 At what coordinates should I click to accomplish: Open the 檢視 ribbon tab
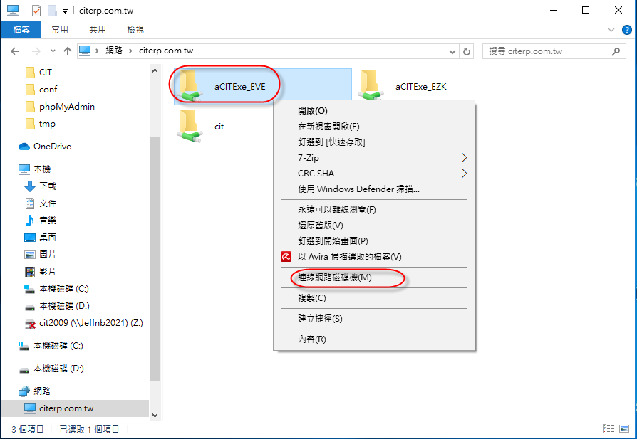pos(135,30)
